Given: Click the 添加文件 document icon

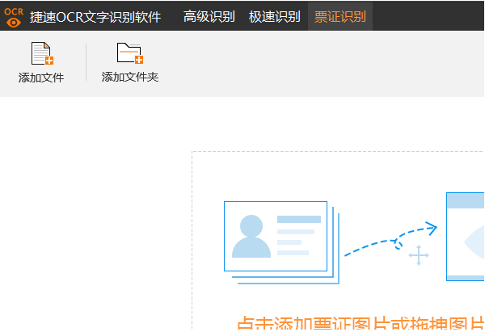Looking at the screenshot, I should [x=41, y=53].
